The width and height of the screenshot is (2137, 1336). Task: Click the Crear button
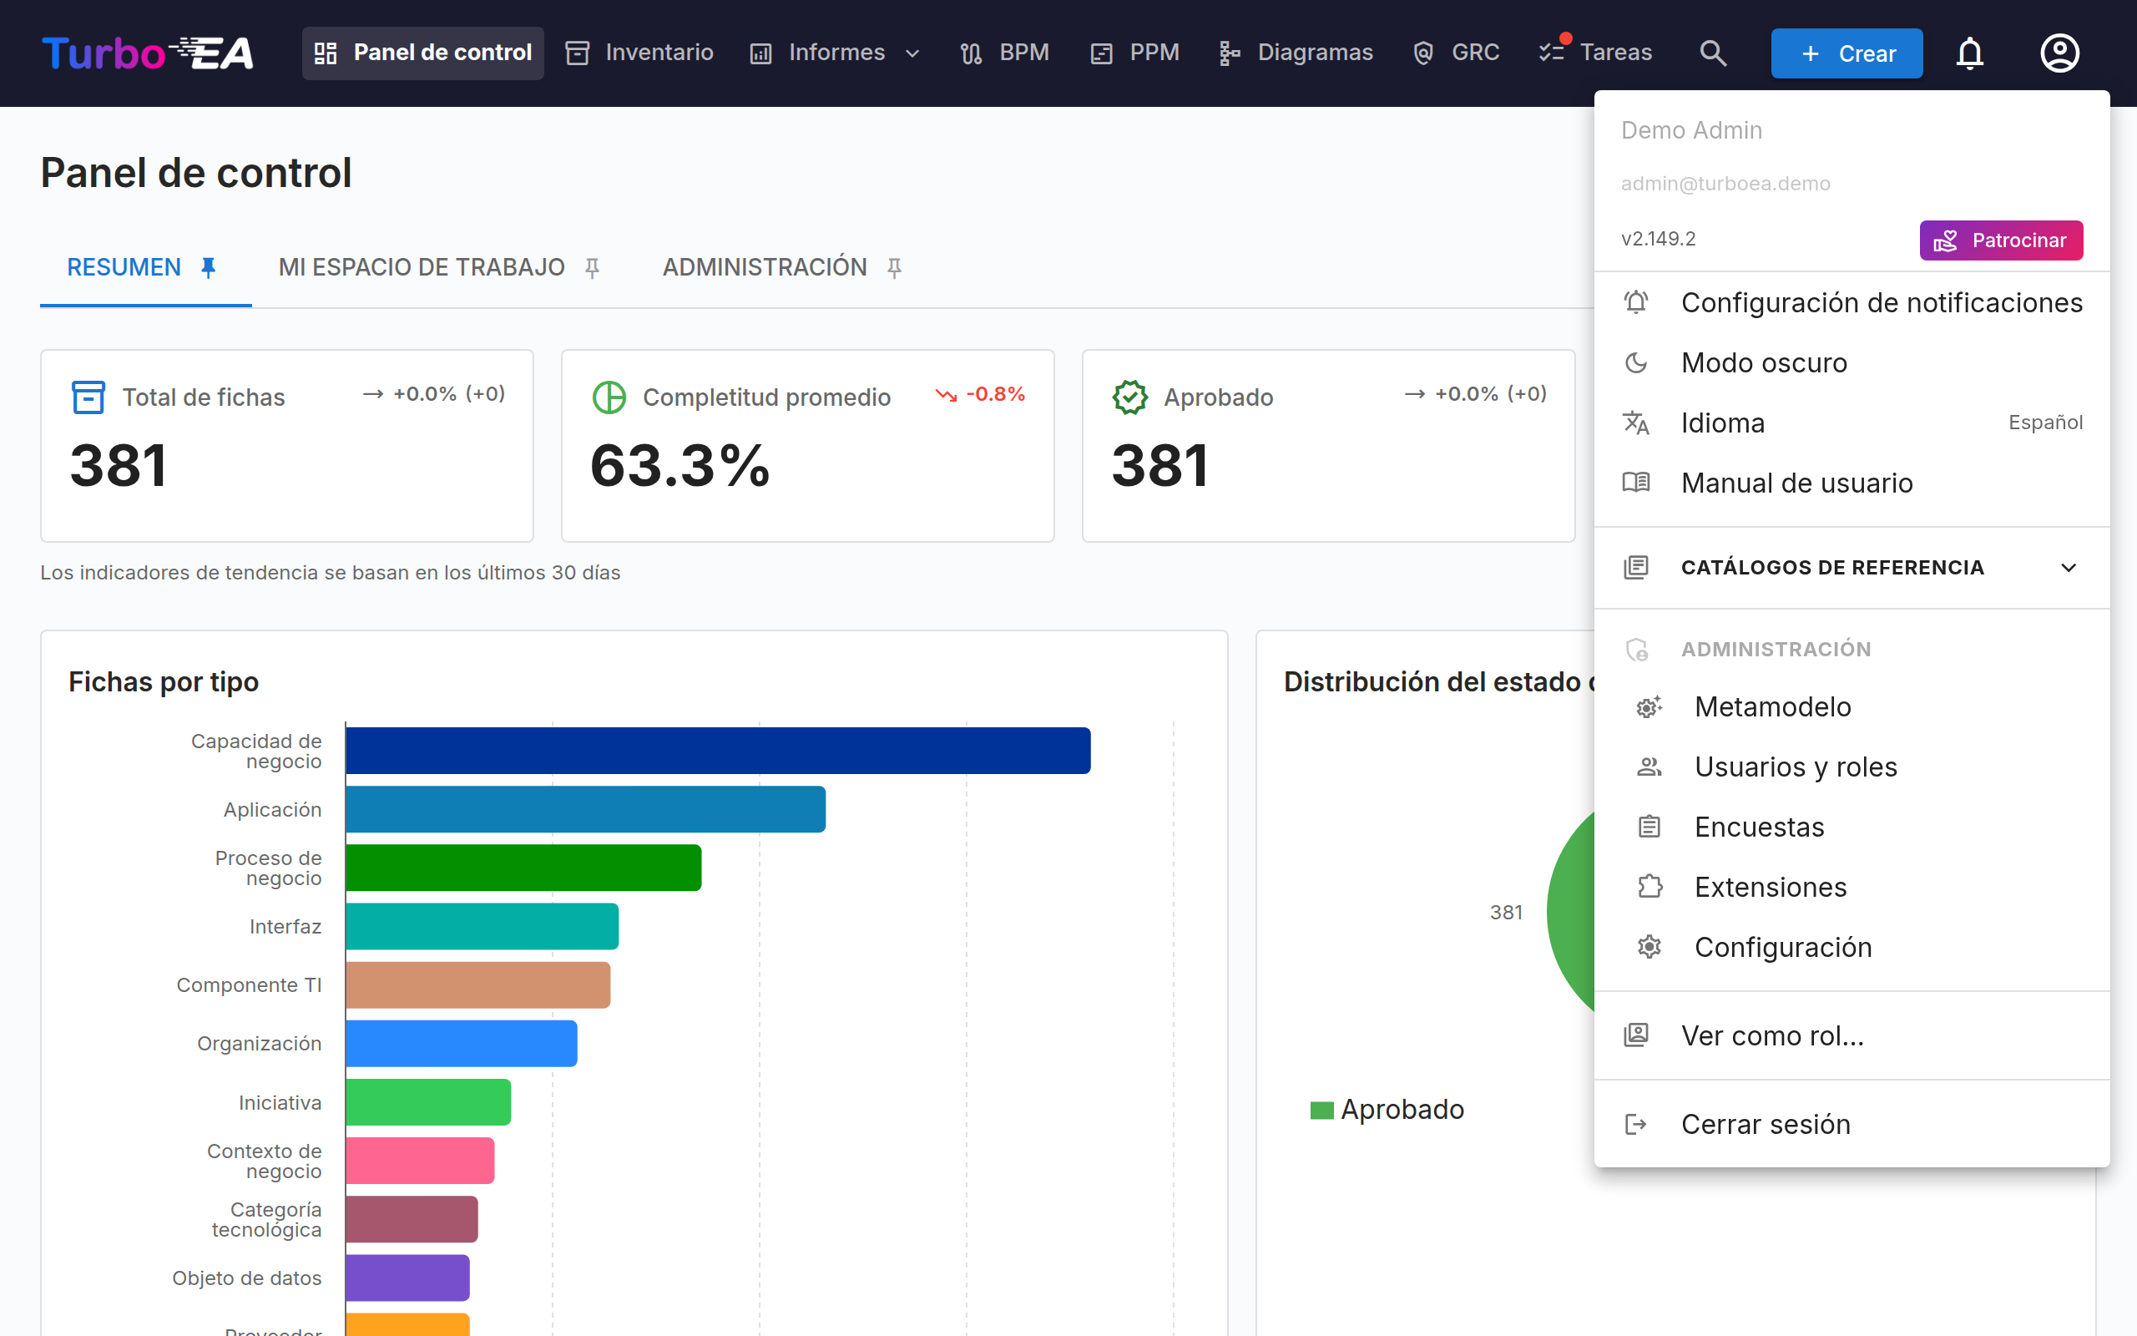pos(1847,53)
